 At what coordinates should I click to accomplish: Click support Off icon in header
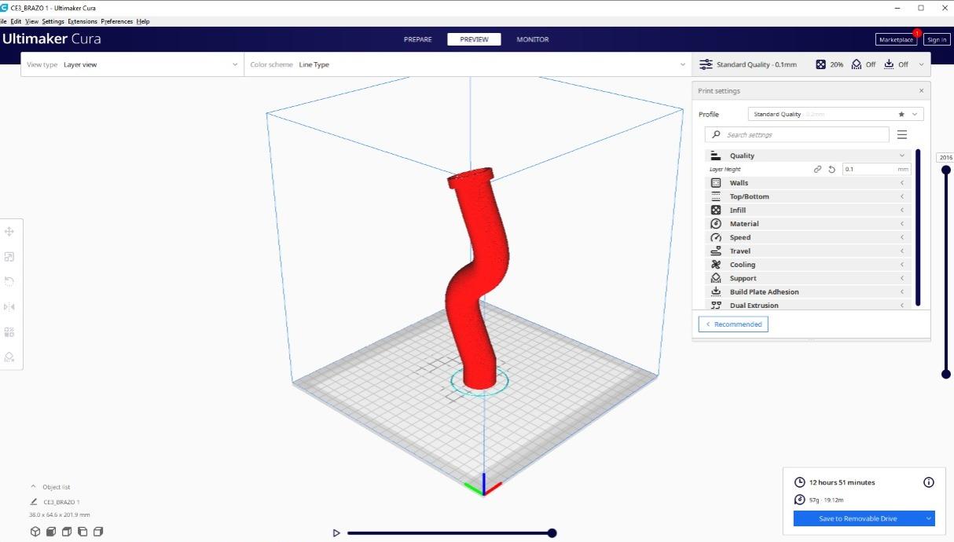point(857,64)
